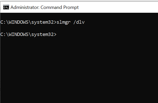Click the blank black terminal area center
Viewport: 158px width, 103px height.
tap(79, 64)
